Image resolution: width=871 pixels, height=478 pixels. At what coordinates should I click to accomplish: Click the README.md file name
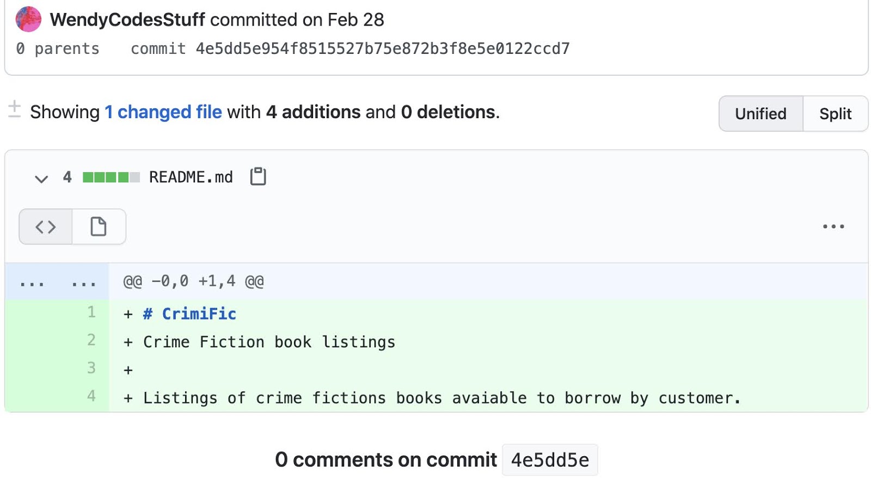click(191, 177)
